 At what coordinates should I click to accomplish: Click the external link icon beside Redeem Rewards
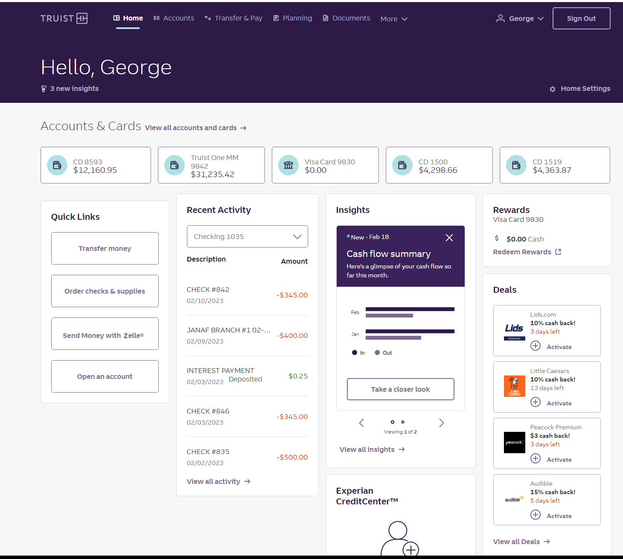click(x=558, y=252)
